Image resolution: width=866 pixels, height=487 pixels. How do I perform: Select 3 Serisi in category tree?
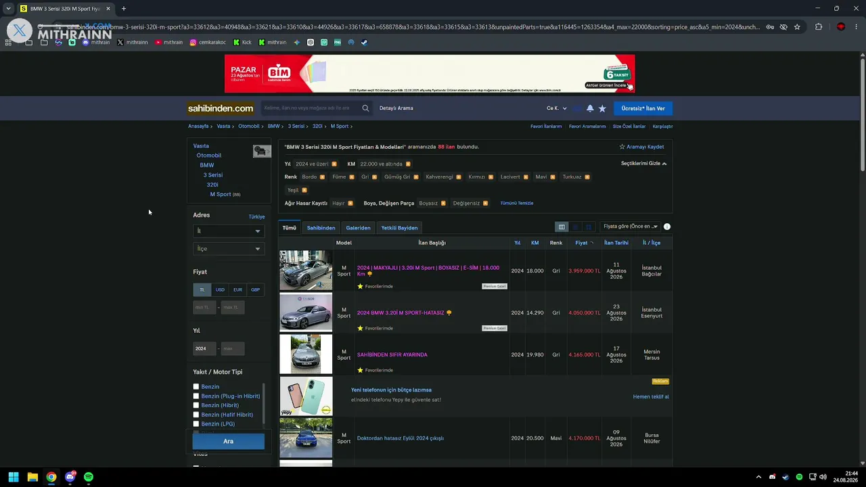pyautogui.click(x=213, y=175)
